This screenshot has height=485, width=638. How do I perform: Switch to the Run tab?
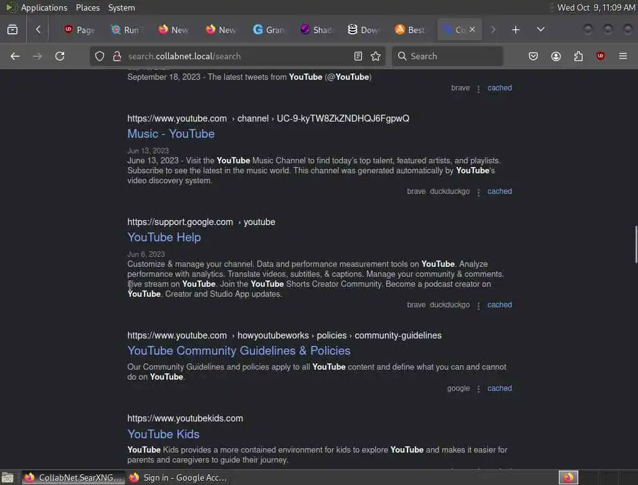pos(126,30)
